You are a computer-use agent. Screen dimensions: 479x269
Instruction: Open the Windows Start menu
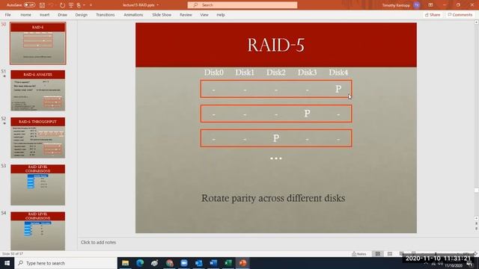pyautogui.click(x=7, y=263)
